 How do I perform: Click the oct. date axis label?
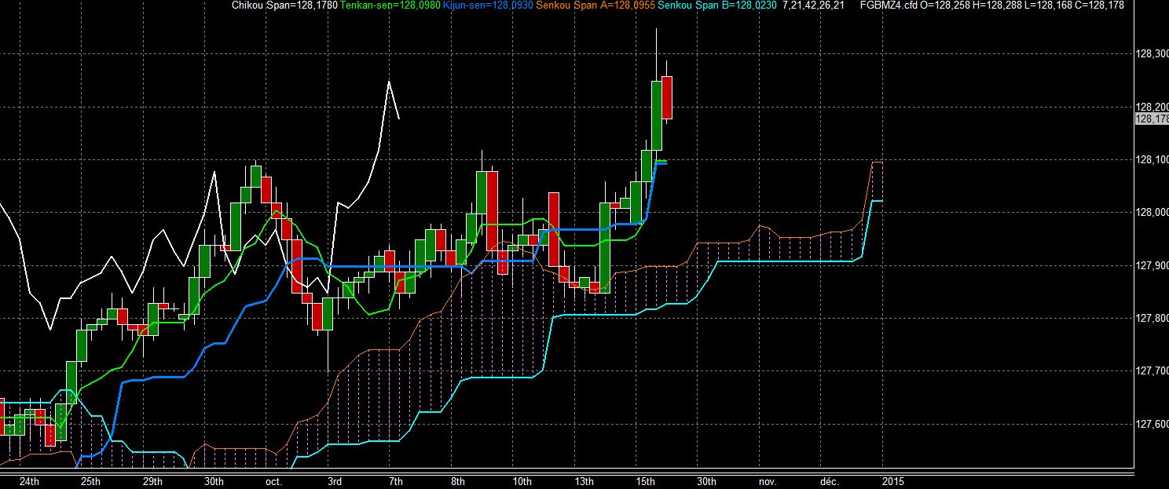(273, 481)
